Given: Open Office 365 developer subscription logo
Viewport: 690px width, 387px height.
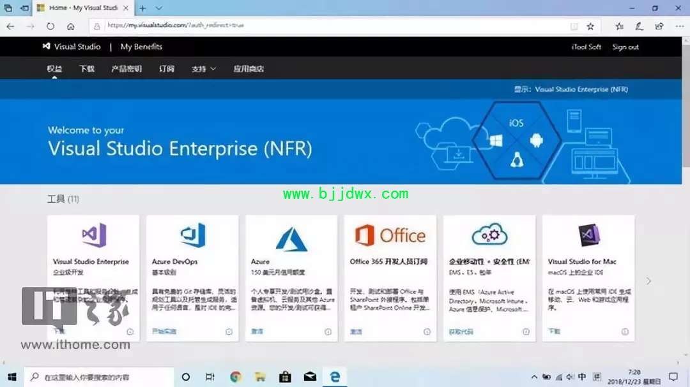Looking at the screenshot, I should tap(390, 236).
